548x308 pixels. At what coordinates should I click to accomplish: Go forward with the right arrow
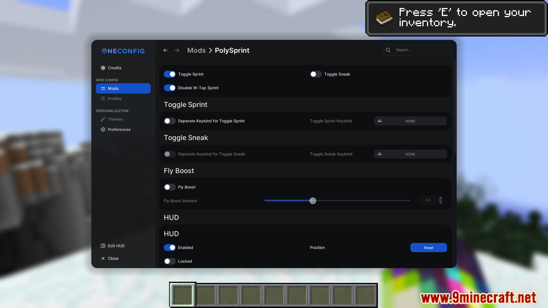pos(177,50)
